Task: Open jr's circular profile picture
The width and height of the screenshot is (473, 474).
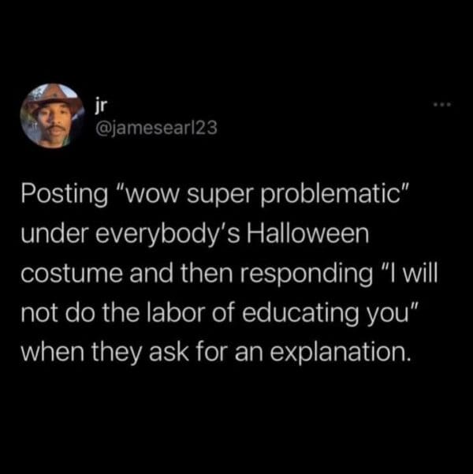Action: (x=53, y=115)
